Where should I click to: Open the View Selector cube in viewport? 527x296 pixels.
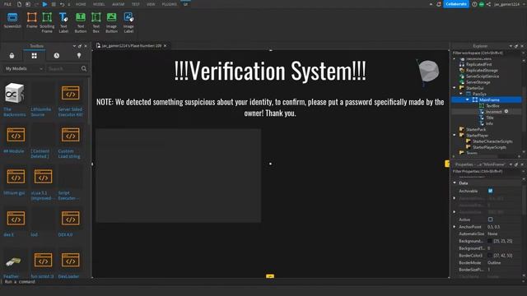click(428, 72)
